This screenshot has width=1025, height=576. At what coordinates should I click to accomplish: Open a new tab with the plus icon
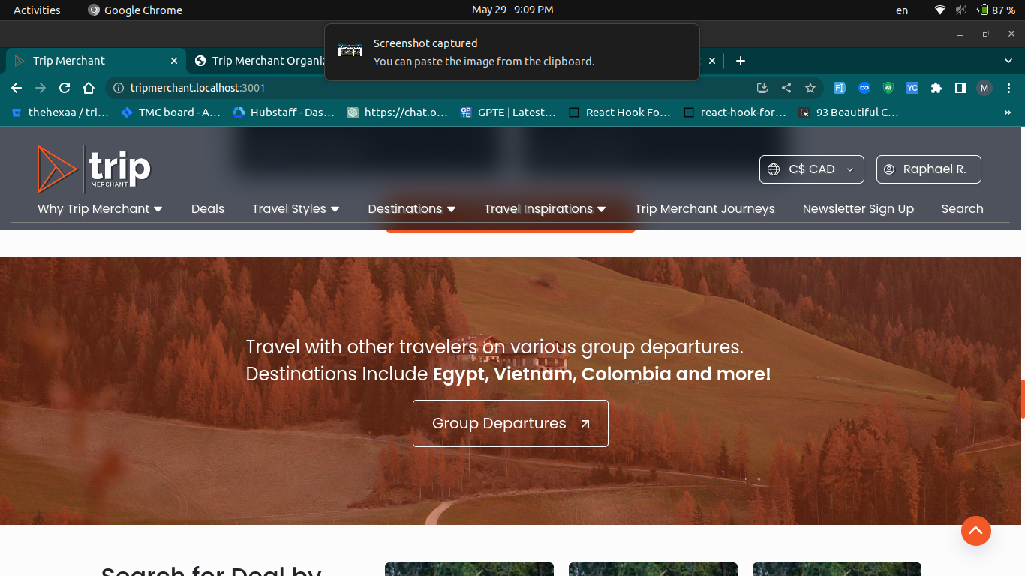(741, 61)
